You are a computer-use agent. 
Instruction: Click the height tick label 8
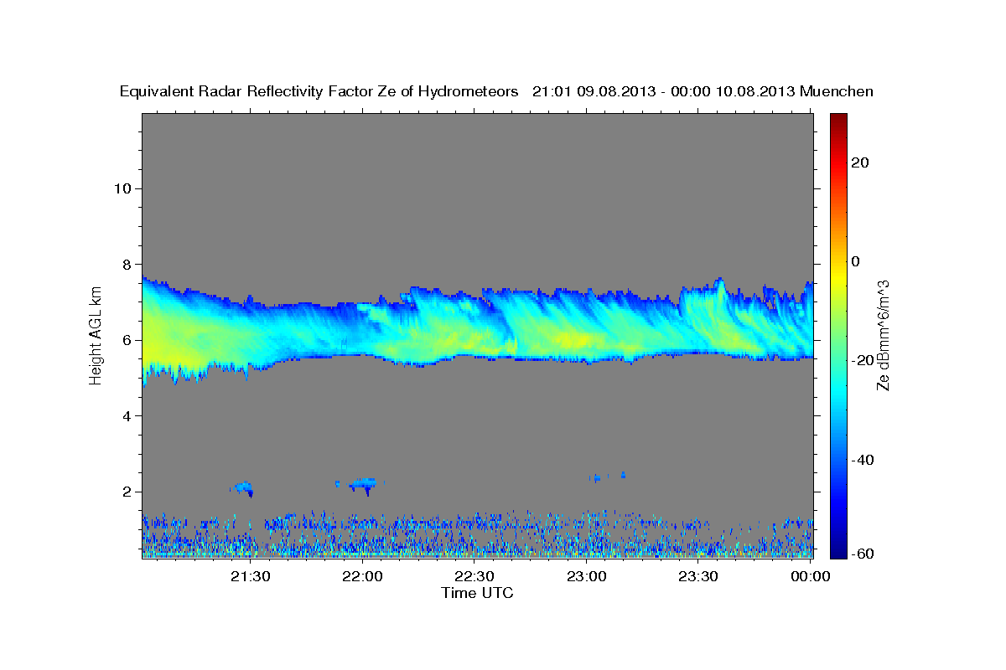pyautogui.click(x=127, y=265)
